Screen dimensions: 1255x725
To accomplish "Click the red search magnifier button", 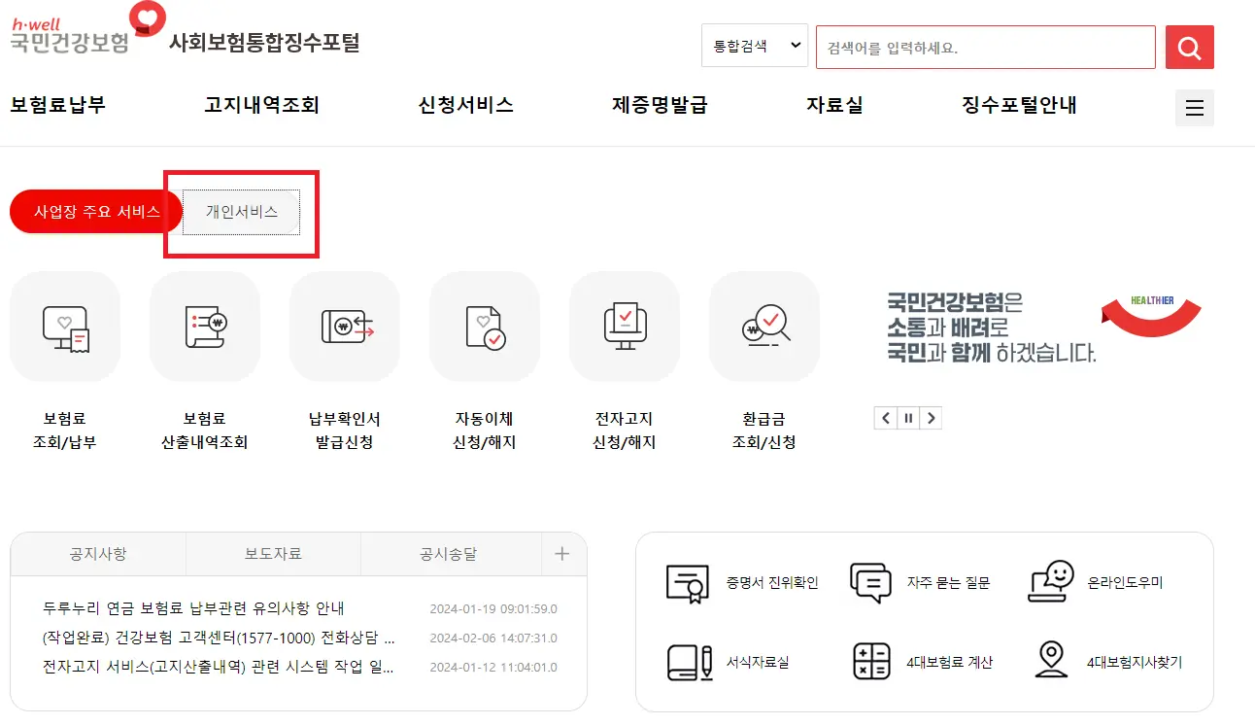I will [x=1189, y=47].
